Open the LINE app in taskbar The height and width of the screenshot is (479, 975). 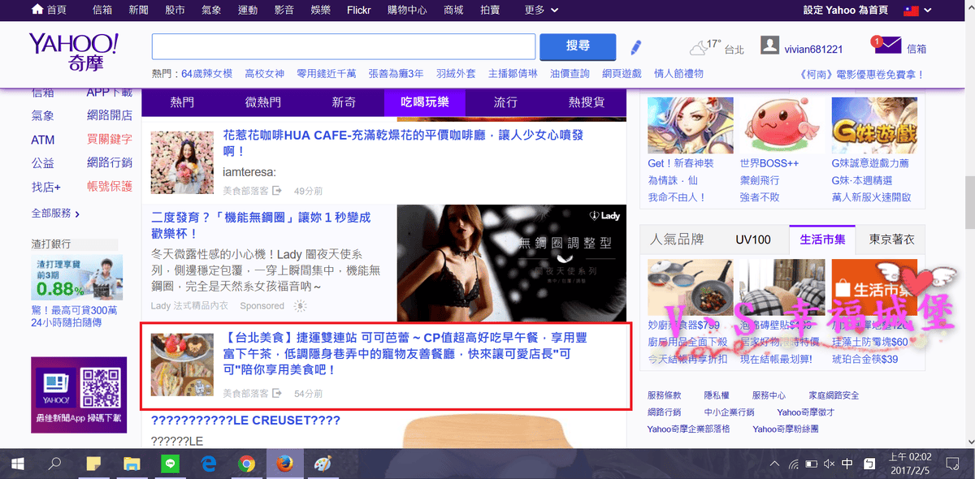[x=170, y=464]
